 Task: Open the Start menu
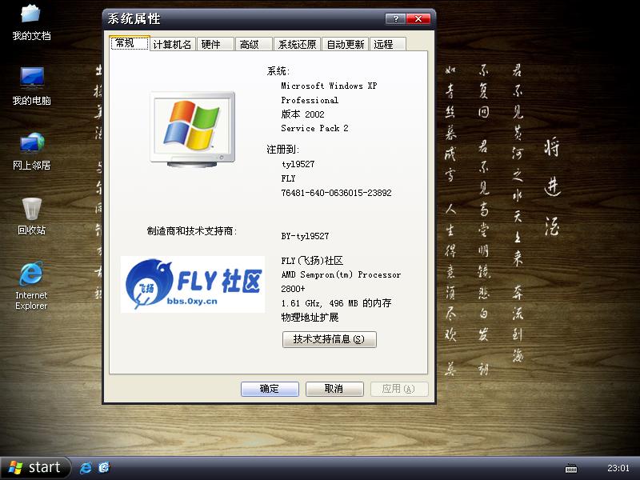tap(35, 467)
